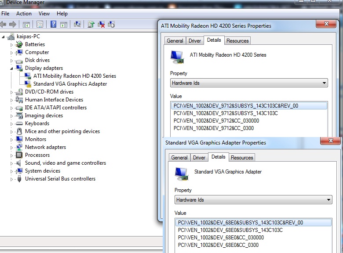
Task: Open the View menu
Action: tap(44, 14)
